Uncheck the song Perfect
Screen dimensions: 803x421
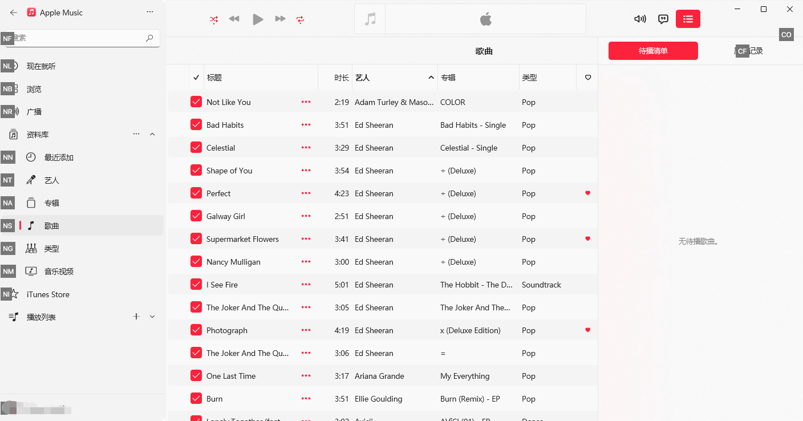coord(196,193)
